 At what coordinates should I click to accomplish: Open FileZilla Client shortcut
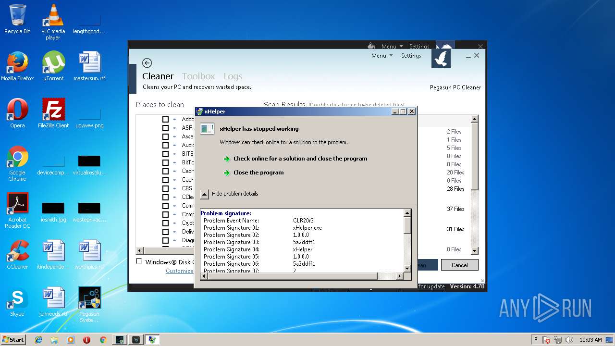pyautogui.click(x=53, y=113)
